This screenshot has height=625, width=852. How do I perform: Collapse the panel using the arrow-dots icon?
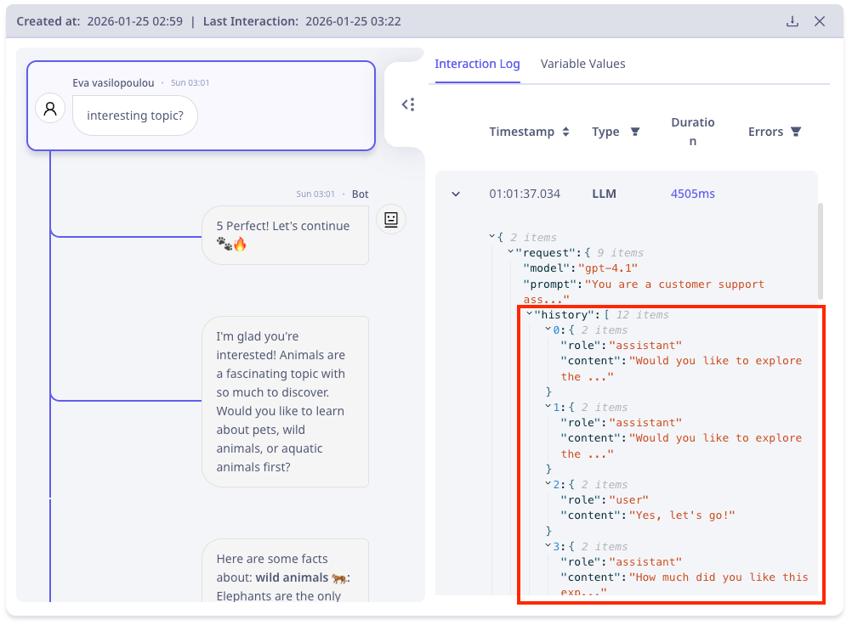408,104
